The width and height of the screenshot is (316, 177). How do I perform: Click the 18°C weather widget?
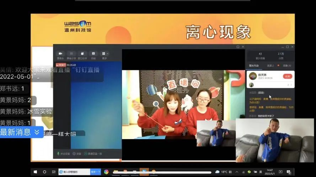tap(223, 172)
